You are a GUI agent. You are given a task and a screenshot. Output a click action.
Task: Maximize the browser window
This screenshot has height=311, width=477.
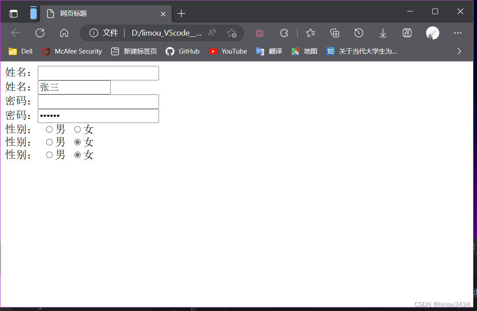pos(435,11)
